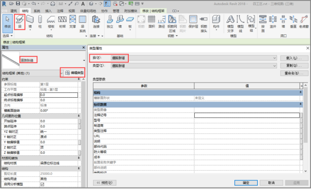This screenshot has height=189, width=311.
Task: Open the 注释 ribbon tab
Action: click(60, 11)
